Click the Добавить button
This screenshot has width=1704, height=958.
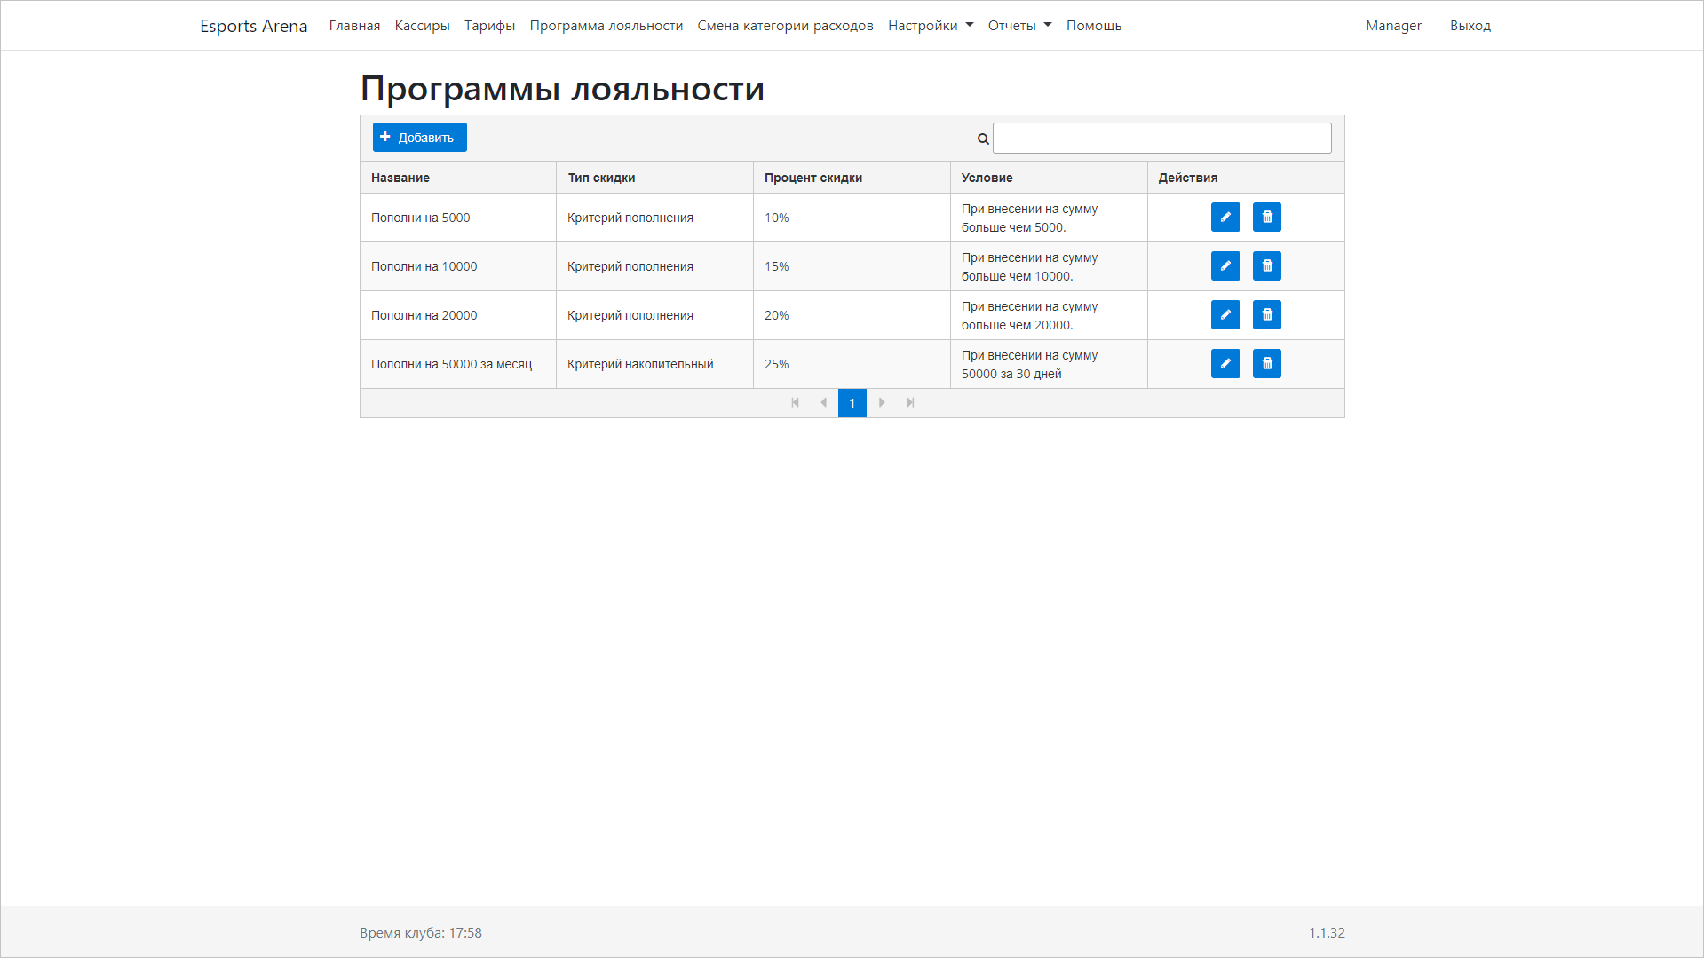[418, 137]
